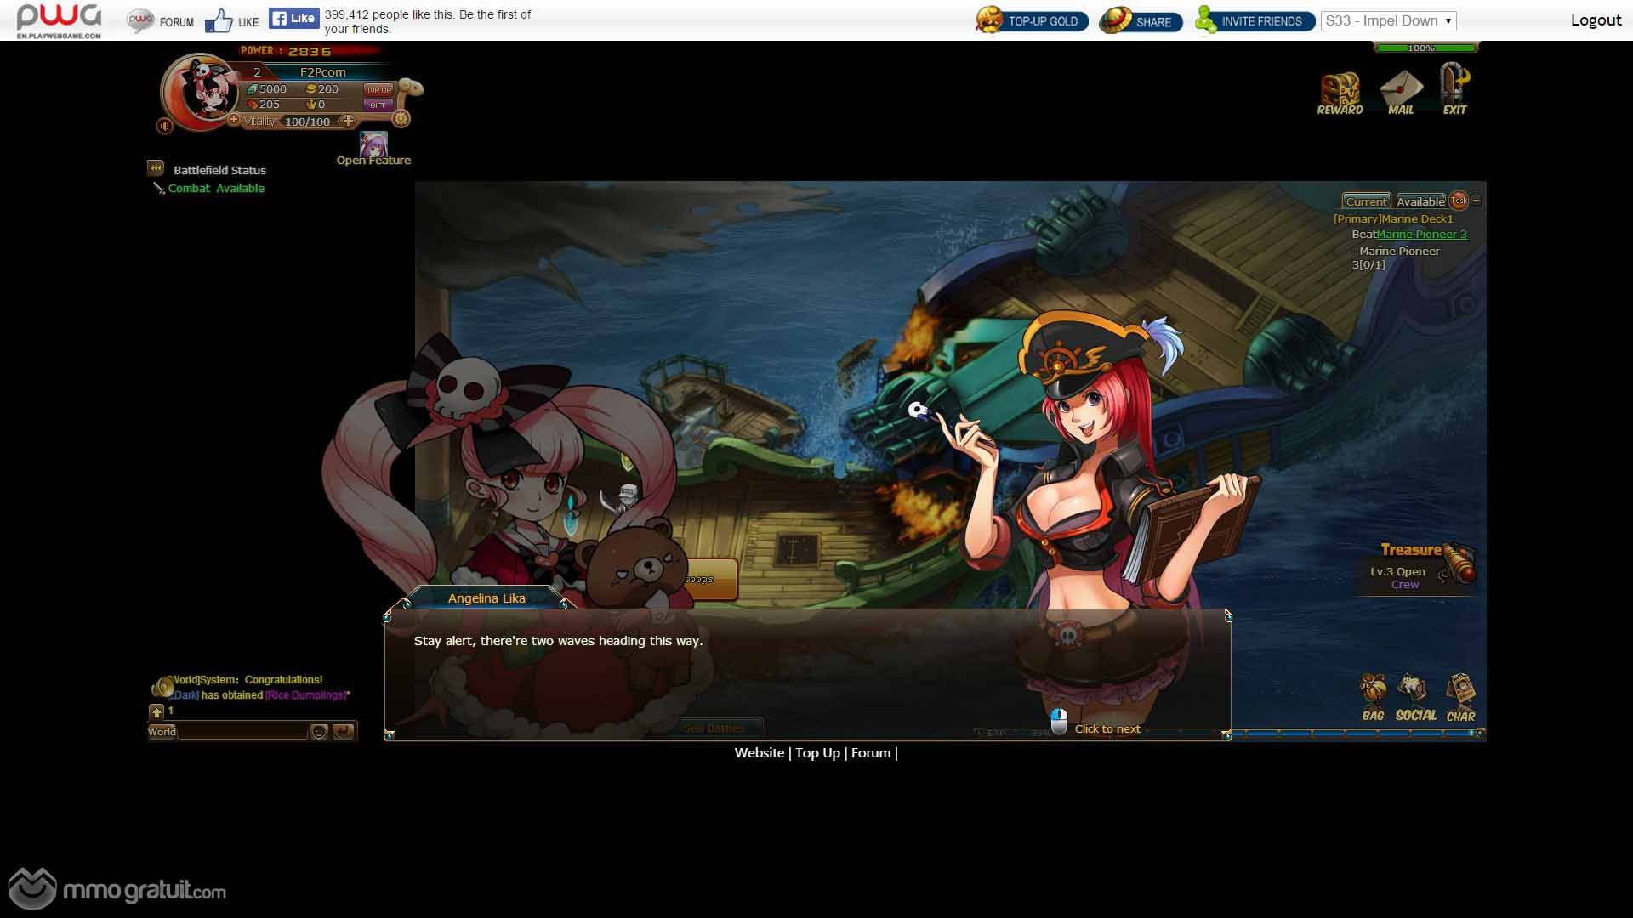Click the experience bar at bottom right
This screenshot has height=918, width=1633.
tap(1356, 733)
